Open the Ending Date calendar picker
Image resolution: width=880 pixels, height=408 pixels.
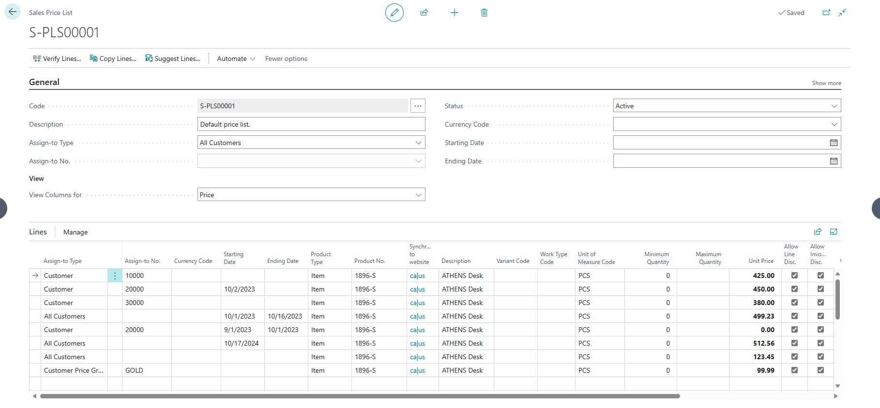point(834,161)
